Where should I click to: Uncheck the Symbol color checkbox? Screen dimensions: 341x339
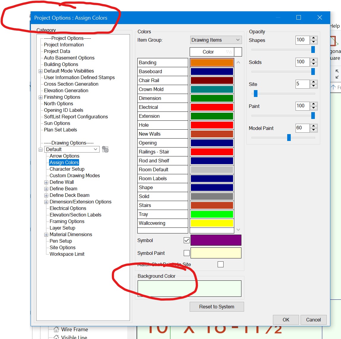[x=186, y=240]
